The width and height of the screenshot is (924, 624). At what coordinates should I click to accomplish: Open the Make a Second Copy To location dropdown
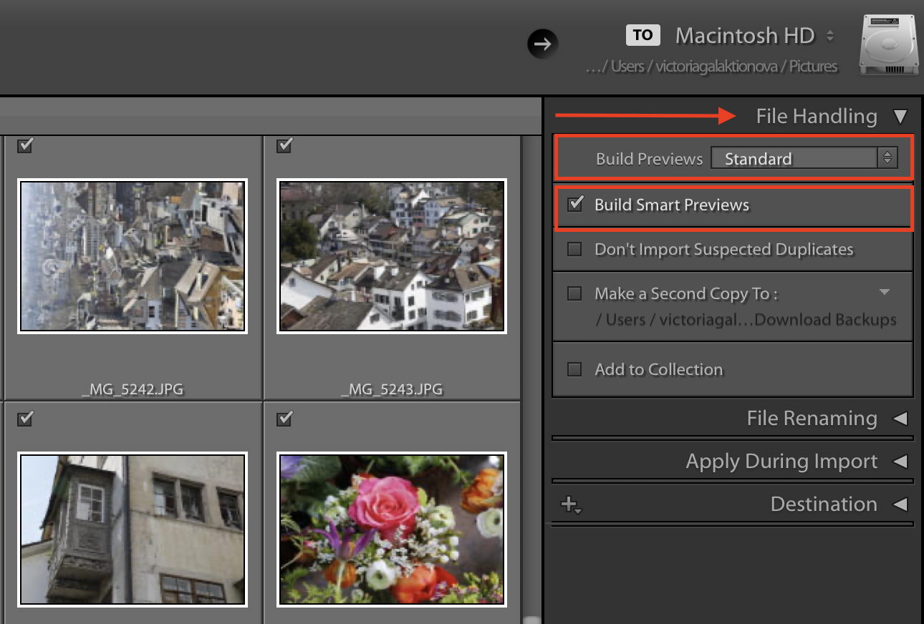pyautogui.click(x=885, y=292)
